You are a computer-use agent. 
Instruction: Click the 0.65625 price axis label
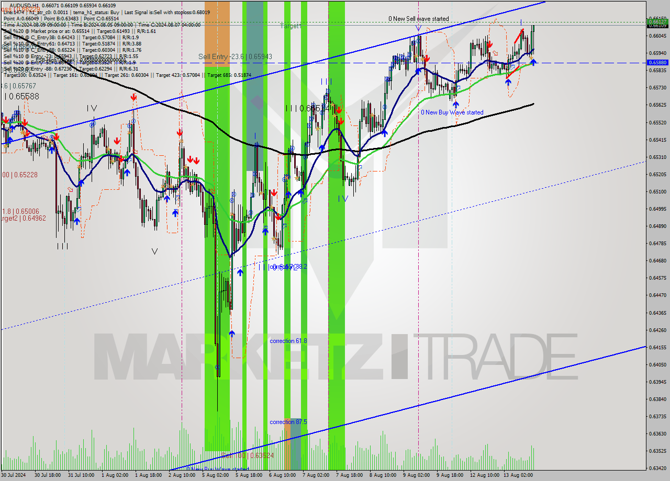[x=658, y=105]
